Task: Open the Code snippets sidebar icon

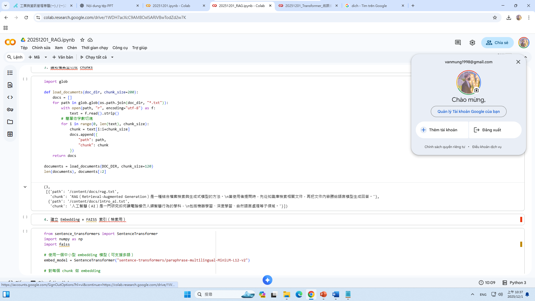Action: (10, 97)
